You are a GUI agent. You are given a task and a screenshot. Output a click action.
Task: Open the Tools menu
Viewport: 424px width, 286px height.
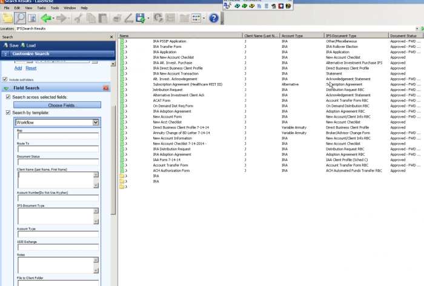click(55, 8)
